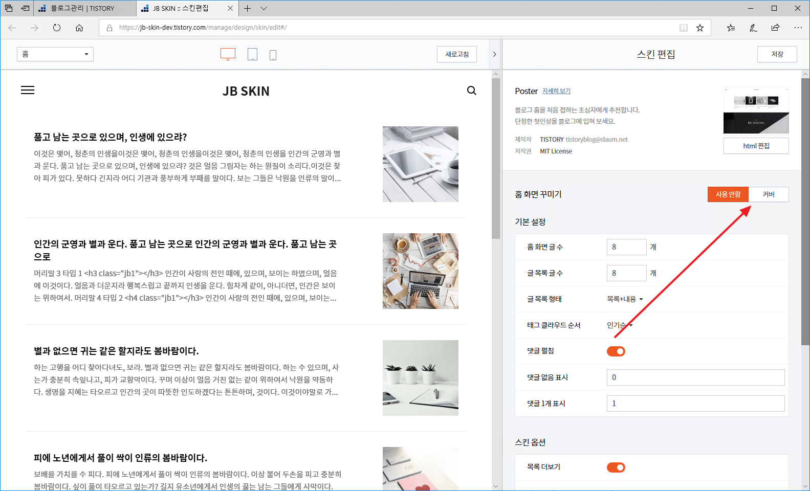Open the 글 목록 형태 dropdown
The height and width of the screenshot is (491, 810).
point(625,299)
